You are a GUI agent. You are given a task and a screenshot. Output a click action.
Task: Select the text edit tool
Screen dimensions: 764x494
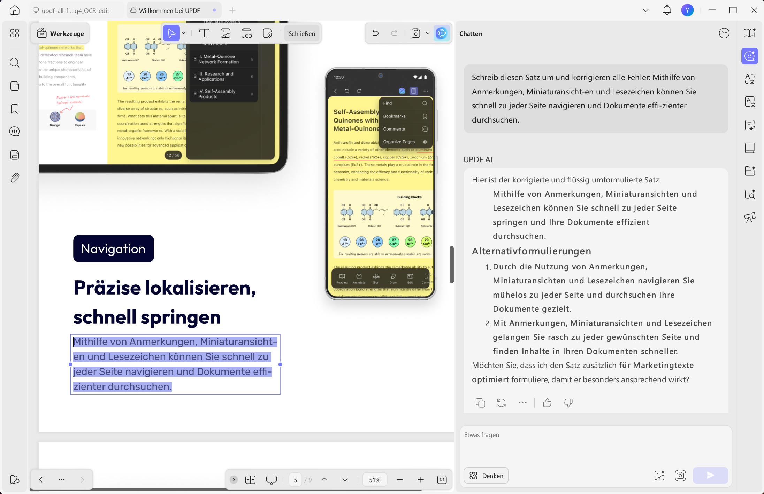pyautogui.click(x=204, y=33)
